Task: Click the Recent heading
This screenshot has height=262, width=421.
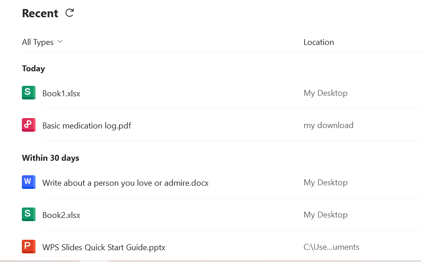Action: (x=40, y=14)
